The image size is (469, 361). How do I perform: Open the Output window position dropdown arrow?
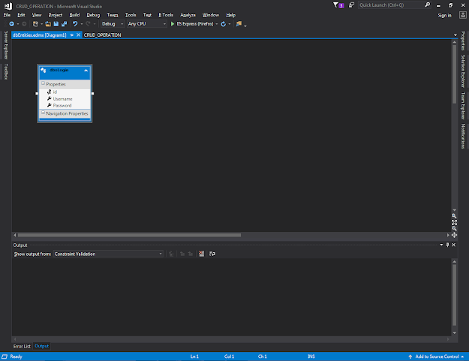coord(441,245)
